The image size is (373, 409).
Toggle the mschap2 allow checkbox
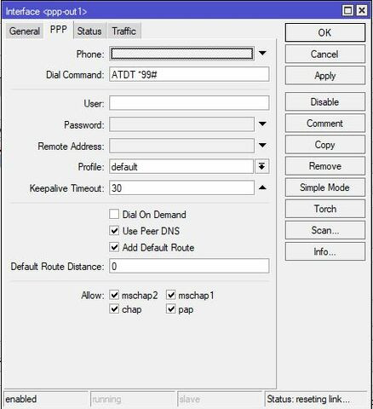click(x=114, y=295)
